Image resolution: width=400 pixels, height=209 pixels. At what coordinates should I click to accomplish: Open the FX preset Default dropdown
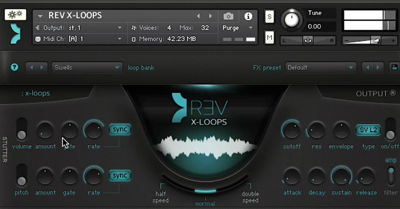click(x=320, y=67)
